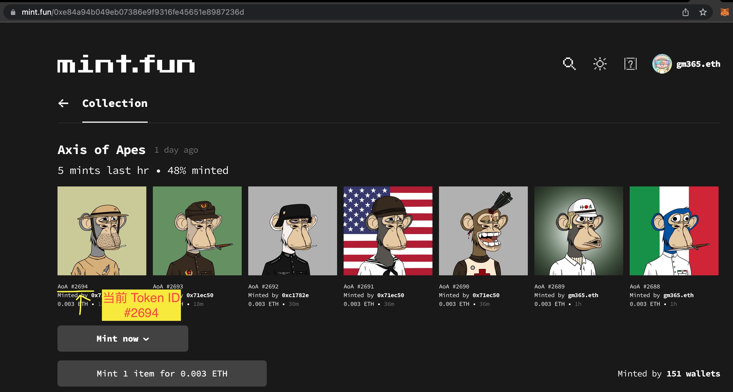Click the '1 day ago' timestamp

point(176,150)
